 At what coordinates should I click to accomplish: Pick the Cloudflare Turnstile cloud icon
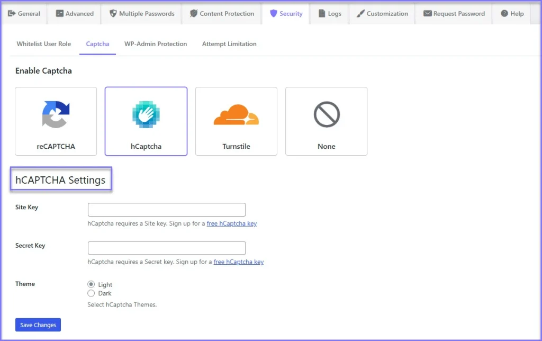click(236, 115)
